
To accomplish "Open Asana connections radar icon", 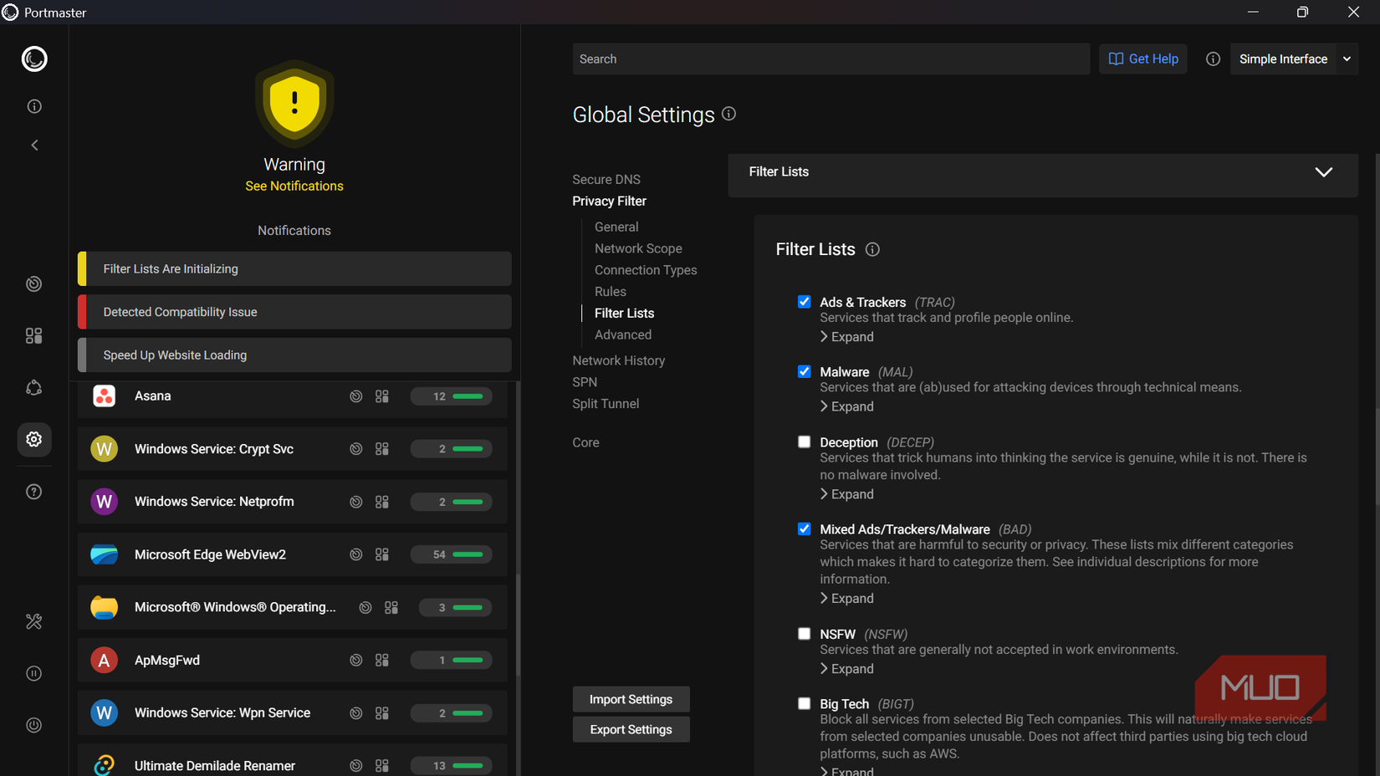I will 356,396.
